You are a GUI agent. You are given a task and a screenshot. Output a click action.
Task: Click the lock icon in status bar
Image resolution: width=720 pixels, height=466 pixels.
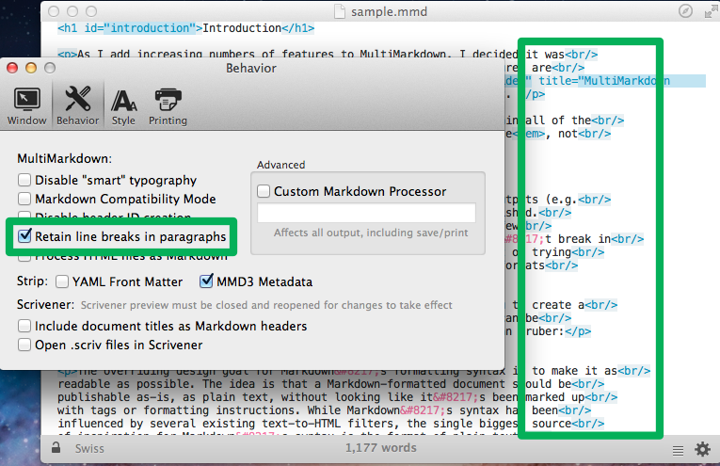tap(56, 447)
